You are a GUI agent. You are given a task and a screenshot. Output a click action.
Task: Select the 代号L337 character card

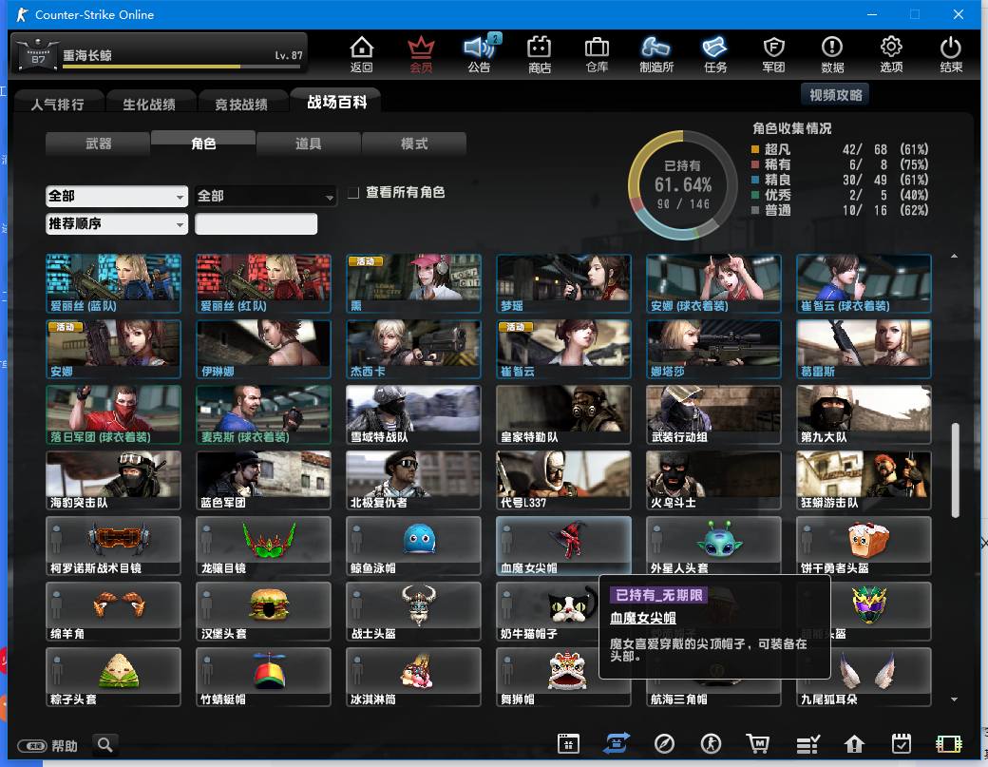tap(563, 480)
